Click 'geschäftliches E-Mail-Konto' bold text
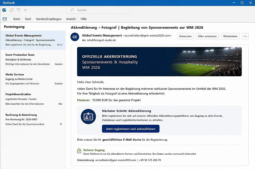Image resolution: width=255 pixels, height=169 pixels. click(121, 140)
